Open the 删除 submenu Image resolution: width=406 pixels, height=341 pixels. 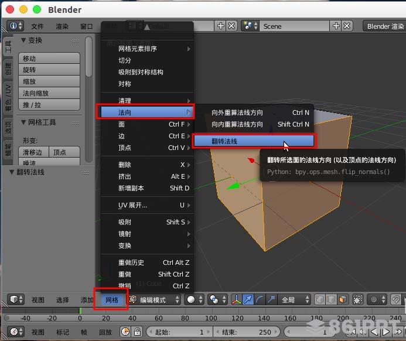click(x=147, y=165)
